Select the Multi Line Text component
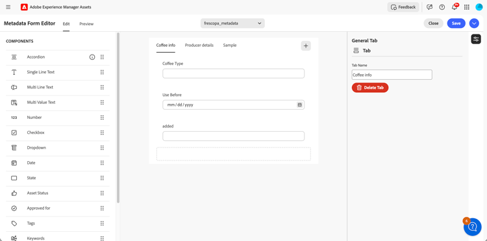The height and width of the screenshot is (241, 487). (x=58, y=87)
